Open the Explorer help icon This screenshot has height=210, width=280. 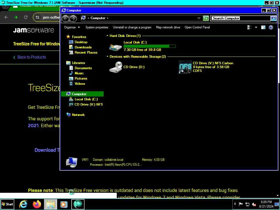271,27
